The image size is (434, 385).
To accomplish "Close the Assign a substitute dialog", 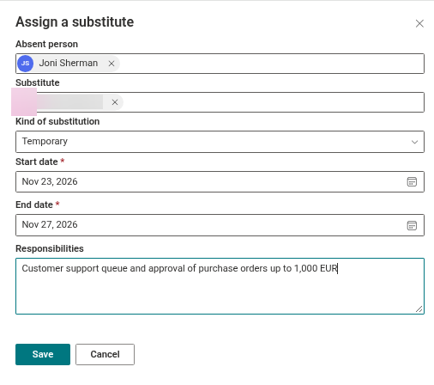I will (x=419, y=23).
